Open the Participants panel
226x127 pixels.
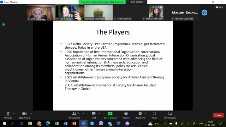tap(74, 115)
